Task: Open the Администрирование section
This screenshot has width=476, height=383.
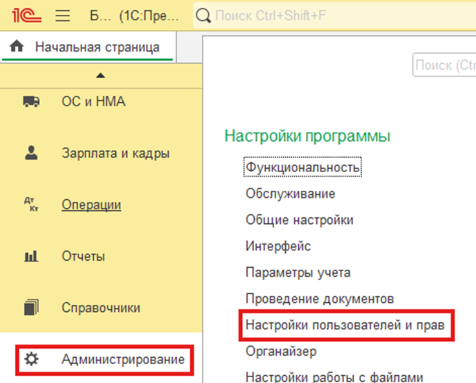Action: click(123, 360)
